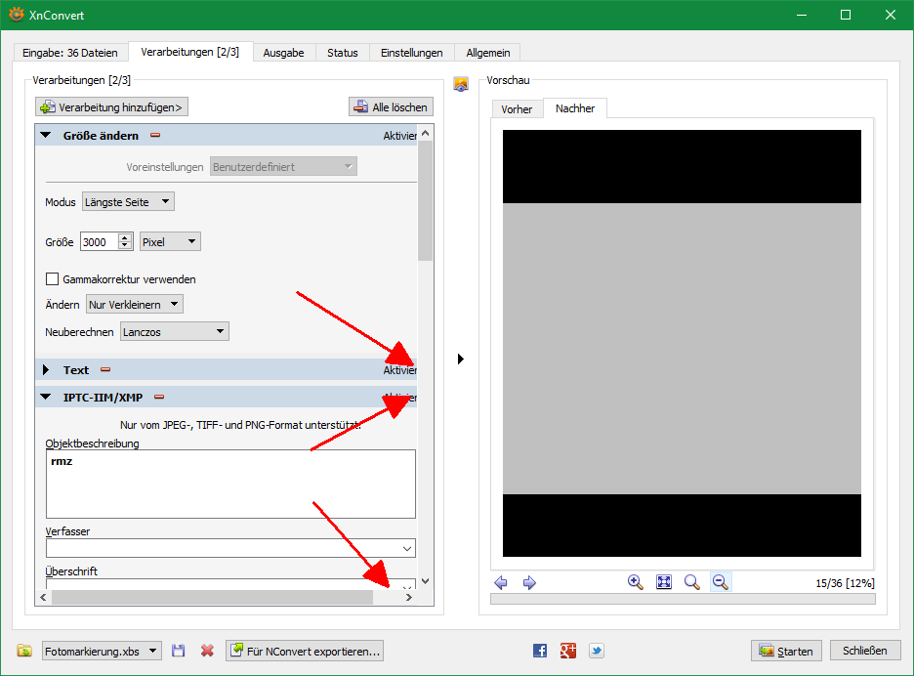
Task: Open the Neuberechnen dropdown showing Lanczos
Action: (x=174, y=332)
